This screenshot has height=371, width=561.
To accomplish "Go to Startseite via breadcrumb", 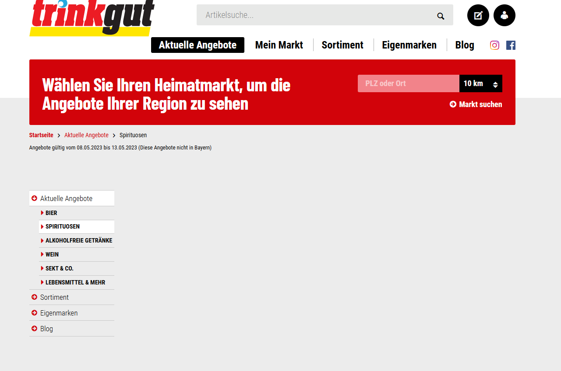I will pyautogui.click(x=41, y=135).
